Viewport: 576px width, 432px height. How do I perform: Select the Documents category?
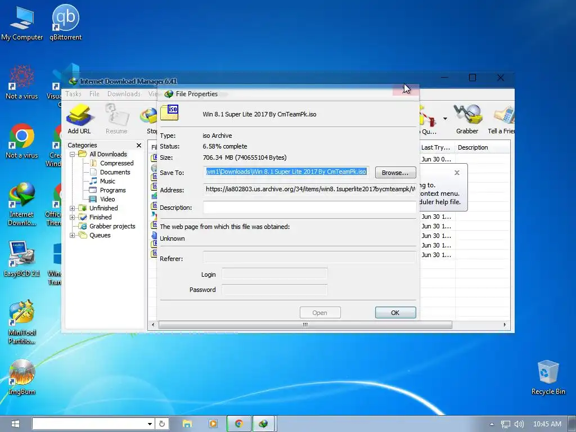(x=110, y=172)
